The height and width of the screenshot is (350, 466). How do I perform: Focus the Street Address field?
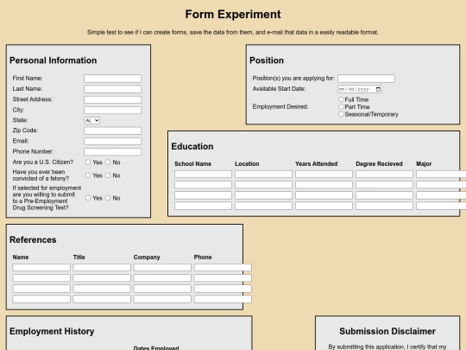113,99
